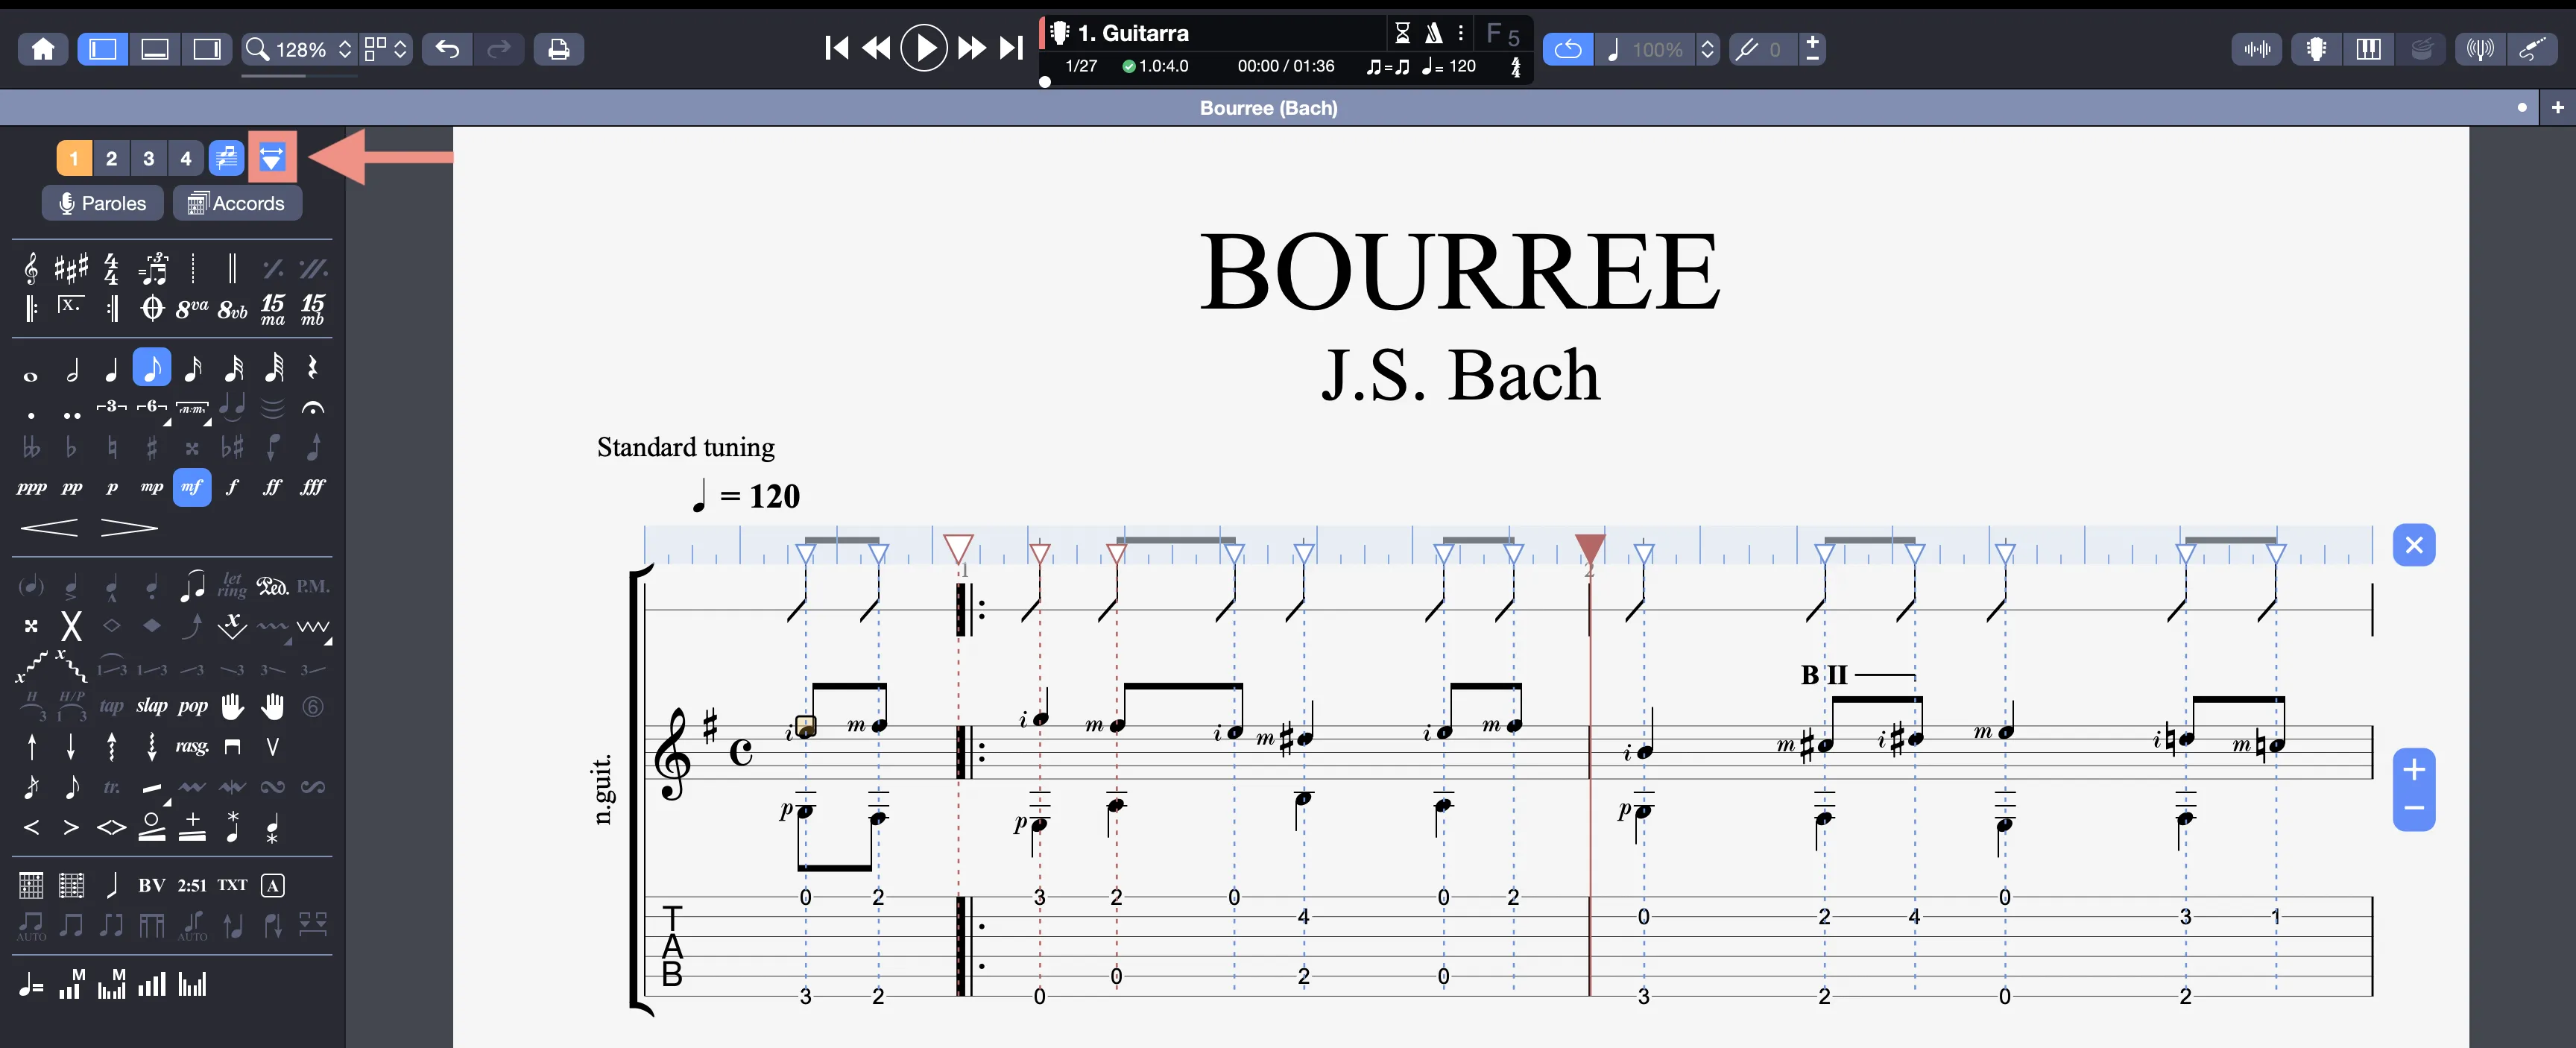This screenshot has height=1048, width=2576.
Task: Add a fermata to the note
Action: tap(313, 408)
